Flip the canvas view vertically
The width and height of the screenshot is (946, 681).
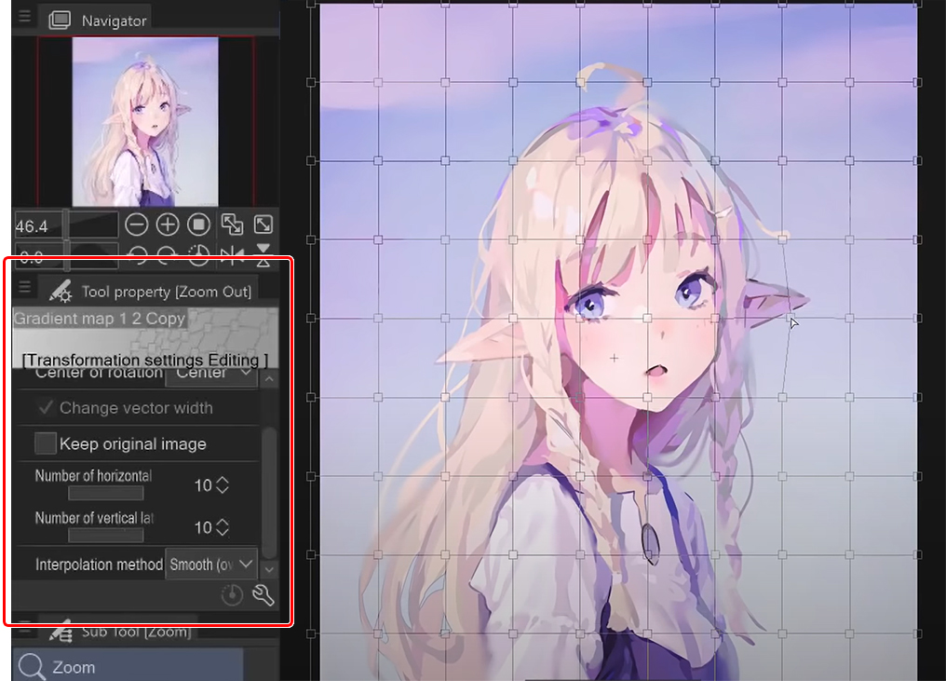click(x=264, y=252)
